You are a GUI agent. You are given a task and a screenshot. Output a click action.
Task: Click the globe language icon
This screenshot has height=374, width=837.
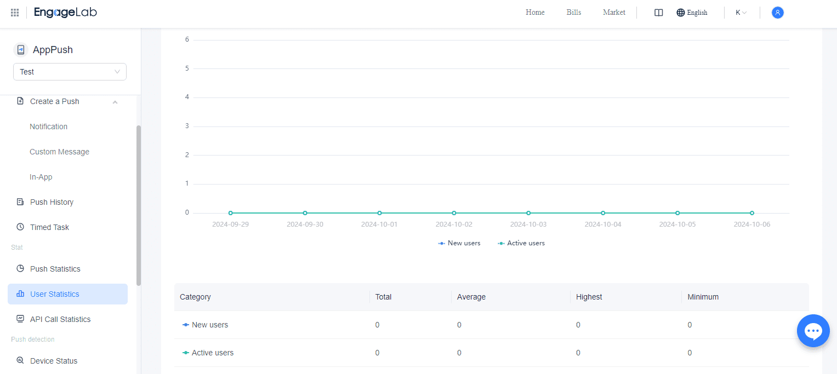point(681,13)
